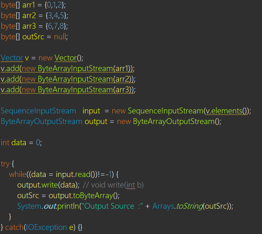
Task: Click the System class name in the println line
Action: point(29,206)
